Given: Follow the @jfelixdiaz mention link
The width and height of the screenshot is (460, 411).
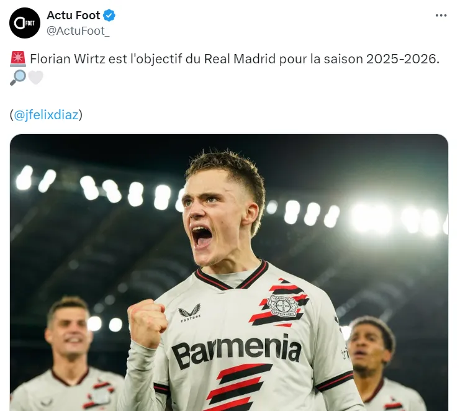Looking at the screenshot, I should point(46,115).
